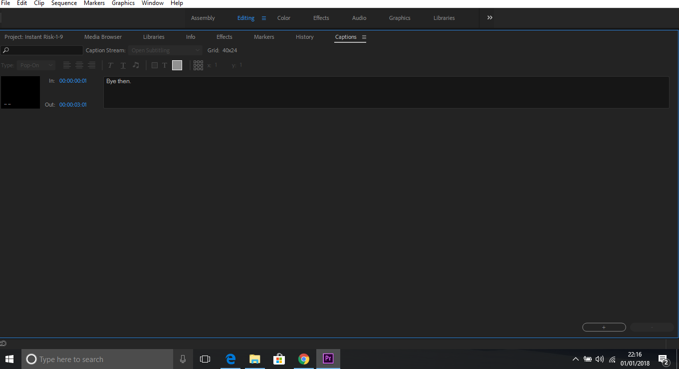
Task: Click Creative Cloud status icon
Action: pos(3,343)
